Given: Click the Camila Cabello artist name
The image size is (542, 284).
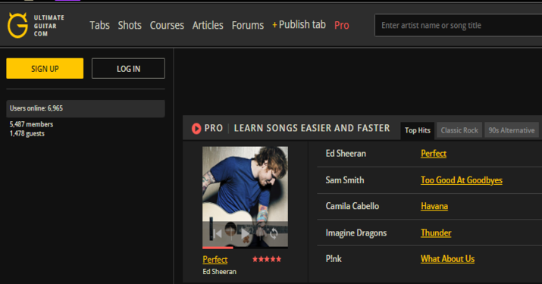Looking at the screenshot, I should (352, 206).
